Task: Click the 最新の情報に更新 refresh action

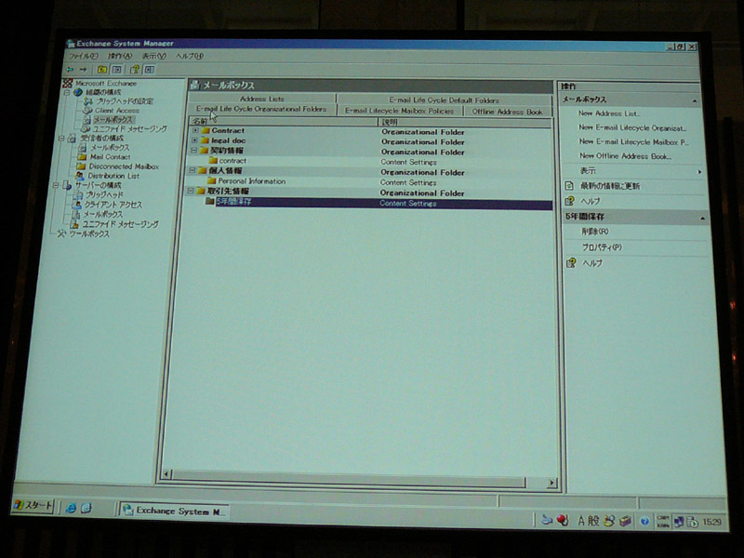Action: (x=610, y=186)
